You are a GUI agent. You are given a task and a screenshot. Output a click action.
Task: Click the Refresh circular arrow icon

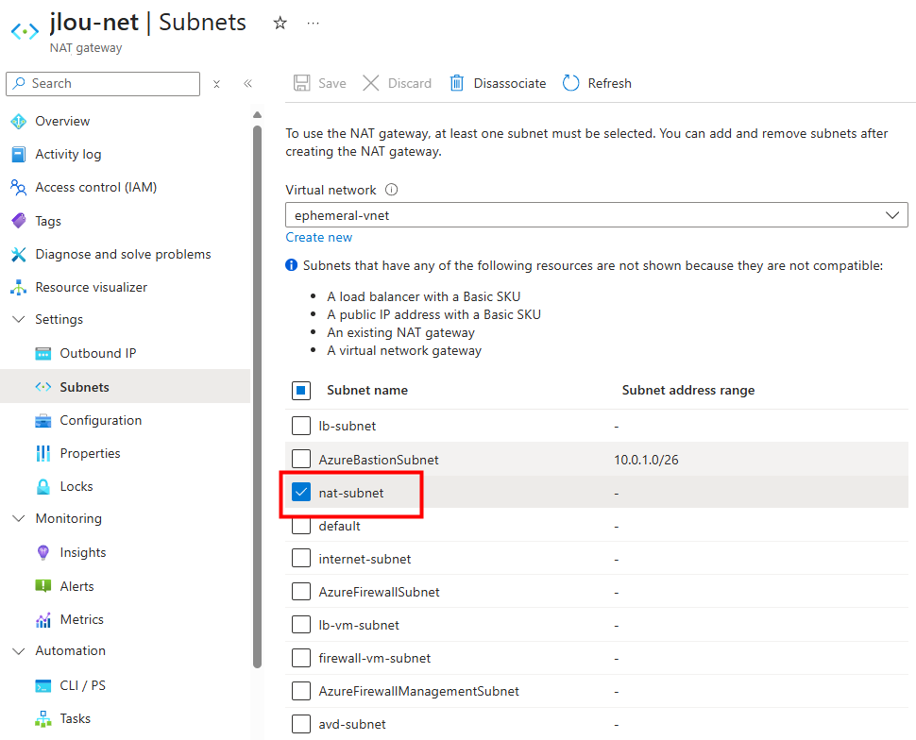pyautogui.click(x=570, y=83)
